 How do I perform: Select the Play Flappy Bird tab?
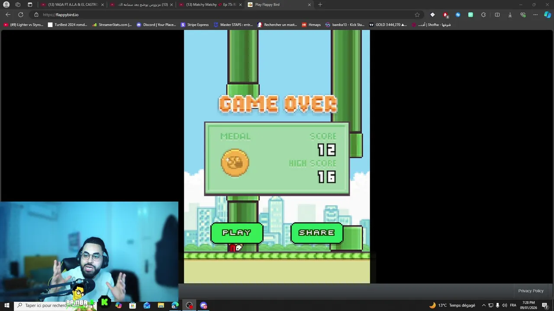click(279, 4)
